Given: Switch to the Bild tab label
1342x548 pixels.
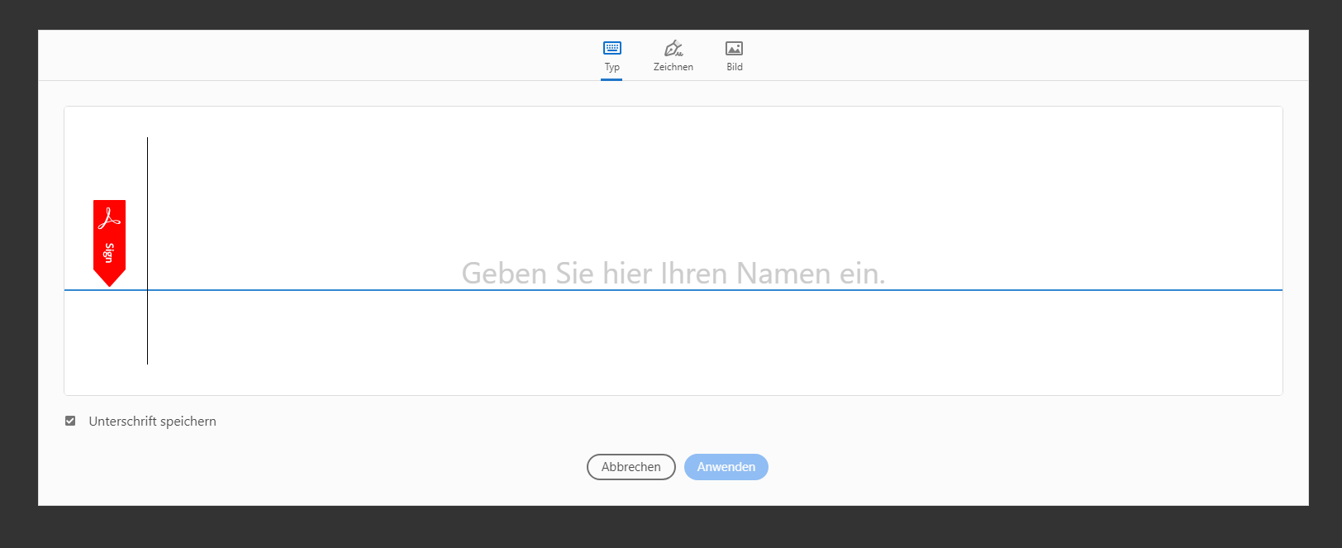Looking at the screenshot, I should pos(735,67).
